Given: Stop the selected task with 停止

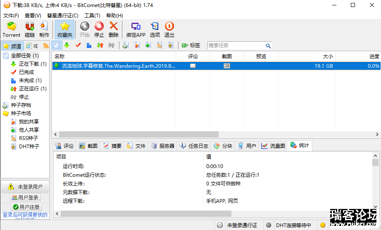Looking at the screenshot, I should [99, 29].
